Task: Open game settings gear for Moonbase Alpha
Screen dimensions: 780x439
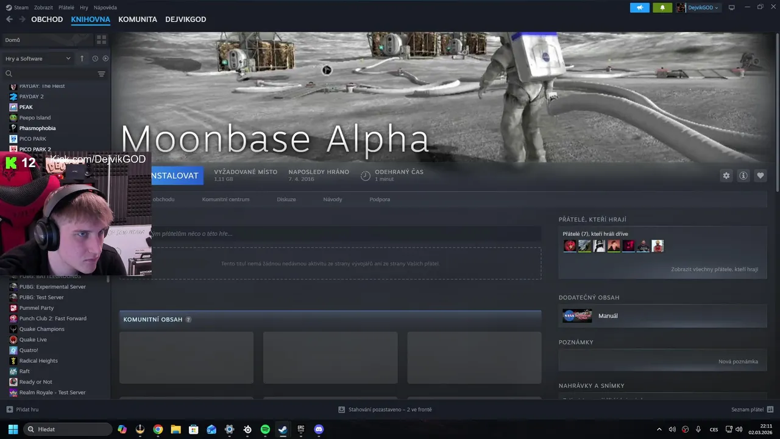Action: (726, 176)
